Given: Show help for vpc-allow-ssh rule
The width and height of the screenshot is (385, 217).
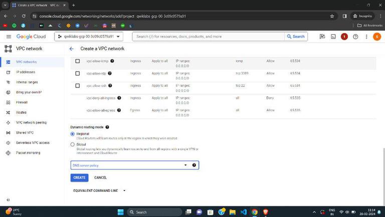Looking at the screenshot, I should [110, 85].
